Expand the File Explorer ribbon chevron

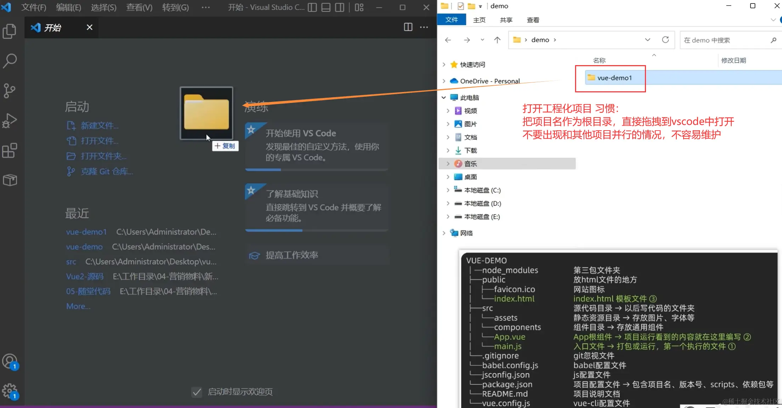pyautogui.click(x=773, y=20)
